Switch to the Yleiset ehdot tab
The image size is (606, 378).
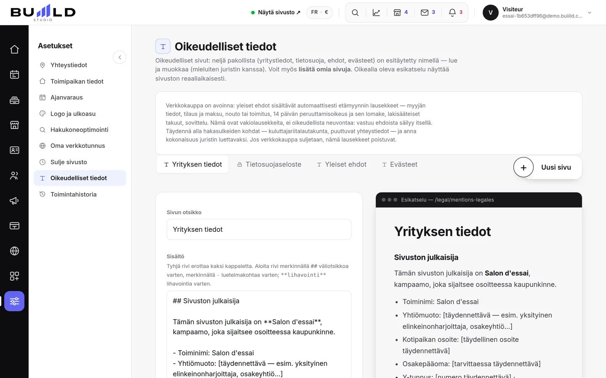click(x=342, y=165)
